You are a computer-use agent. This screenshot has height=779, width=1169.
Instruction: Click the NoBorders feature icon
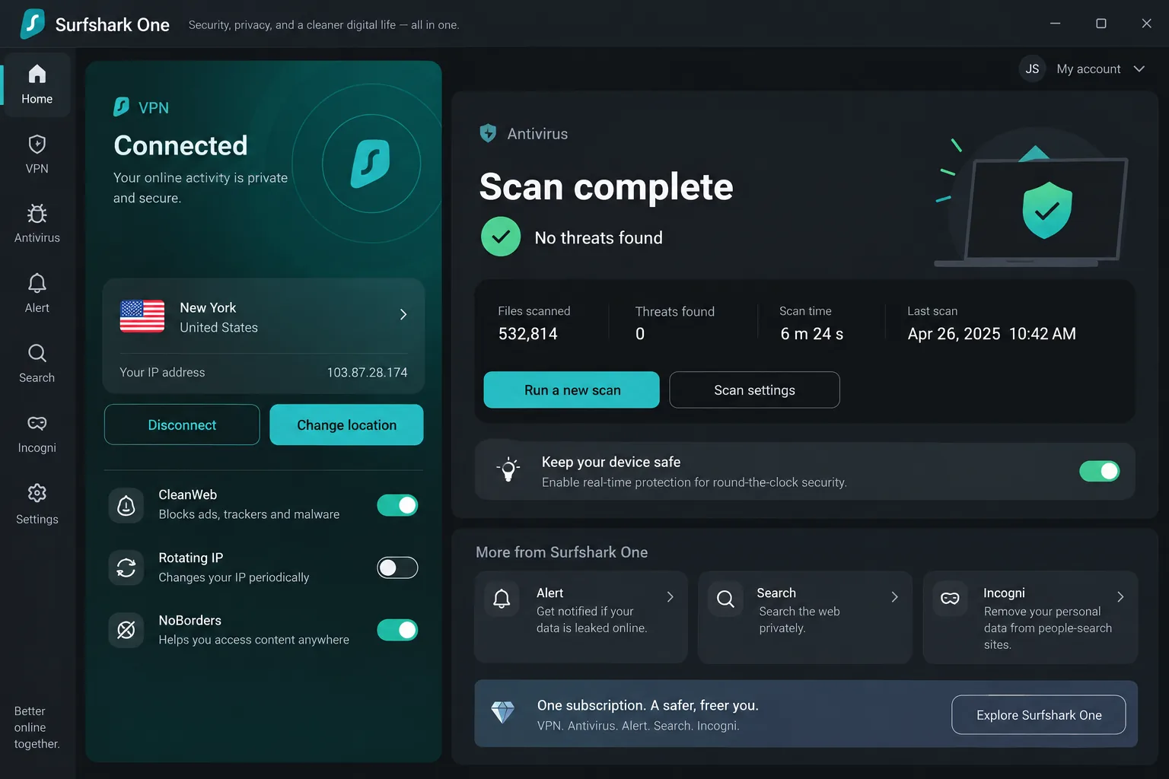(126, 630)
